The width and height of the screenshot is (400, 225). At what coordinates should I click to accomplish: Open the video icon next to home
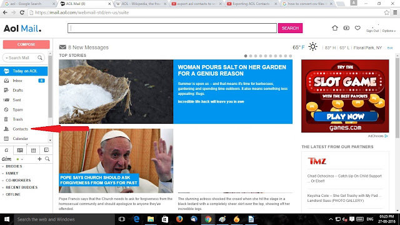[346, 28]
